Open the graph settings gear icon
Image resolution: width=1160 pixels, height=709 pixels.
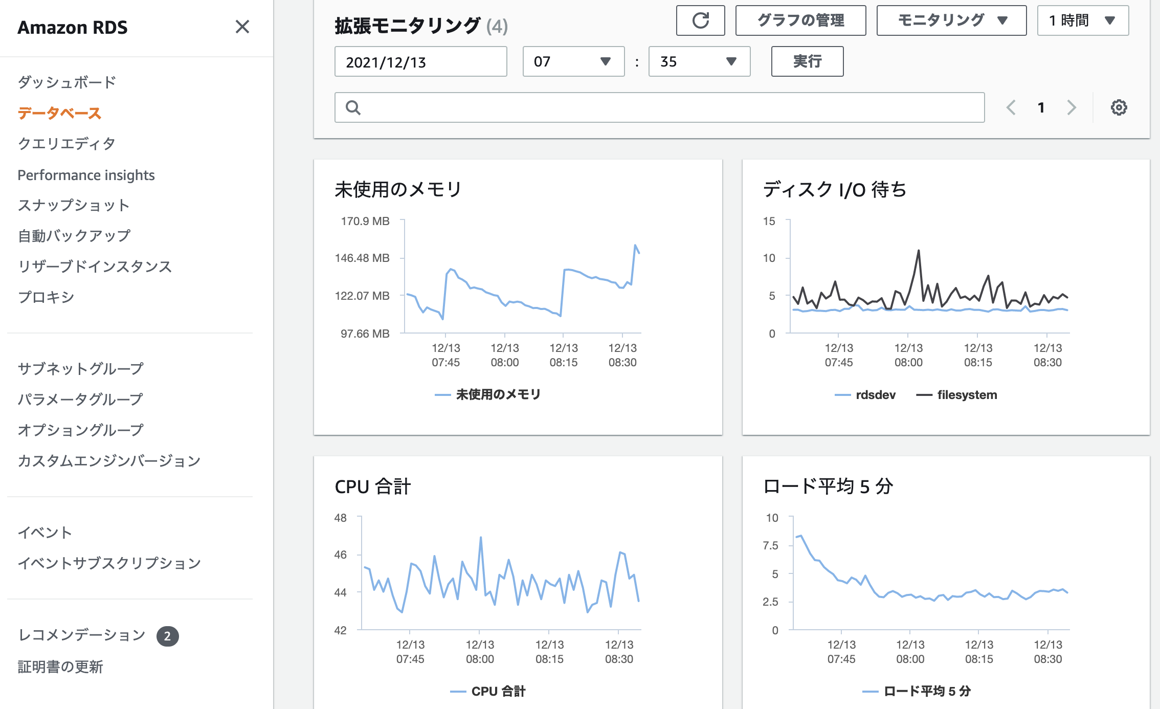click(1119, 107)
